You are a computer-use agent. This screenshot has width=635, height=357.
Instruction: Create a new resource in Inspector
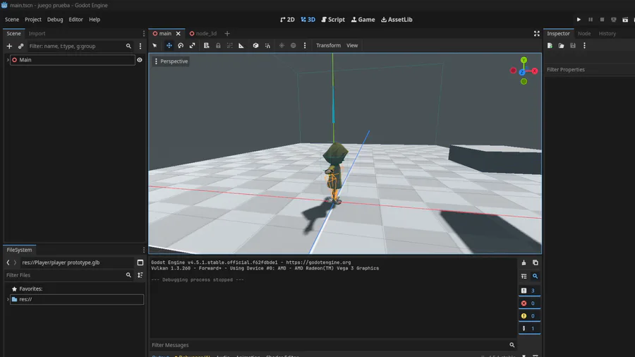550,46
